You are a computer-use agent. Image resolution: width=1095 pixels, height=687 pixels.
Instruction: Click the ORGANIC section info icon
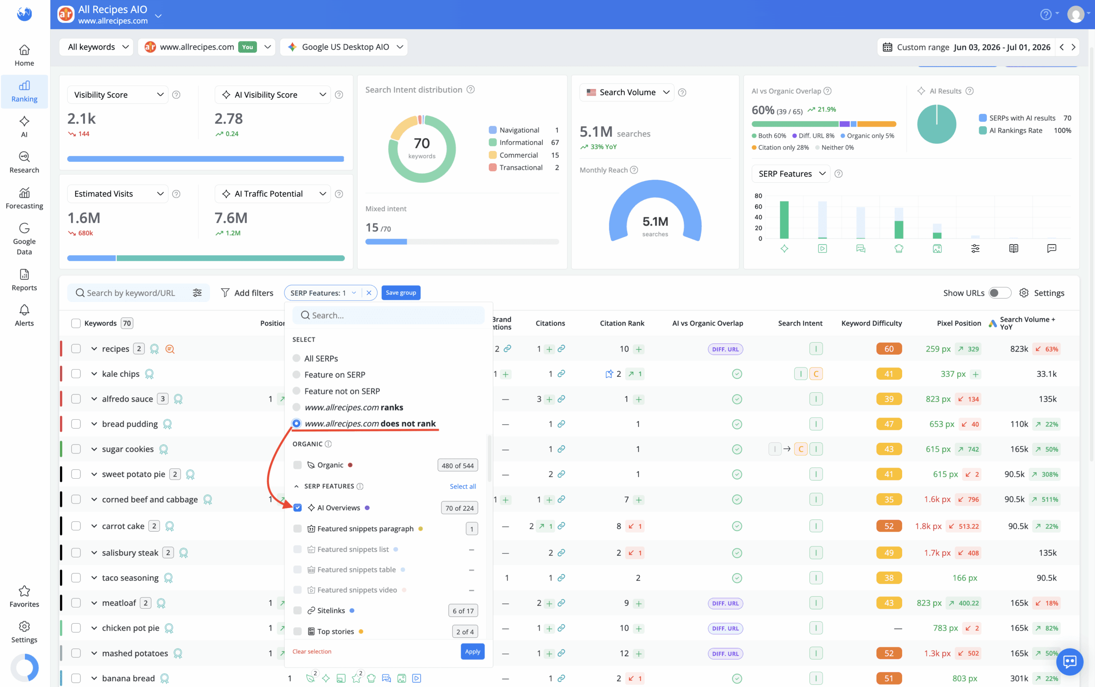tap(328, 444)
